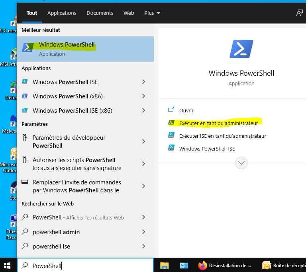
Task: Expand PowerShell web results arrow
Action: [143, 217]
